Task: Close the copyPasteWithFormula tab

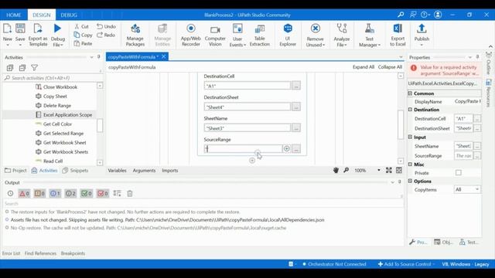Action: pyautogui.click(x=163, y=56)
